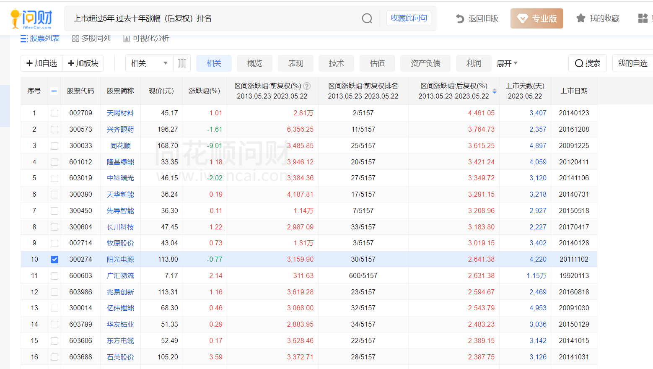This screenshot has height=369, width=653.
Task: Click the 收藏此问句 button
Action: 409,18
